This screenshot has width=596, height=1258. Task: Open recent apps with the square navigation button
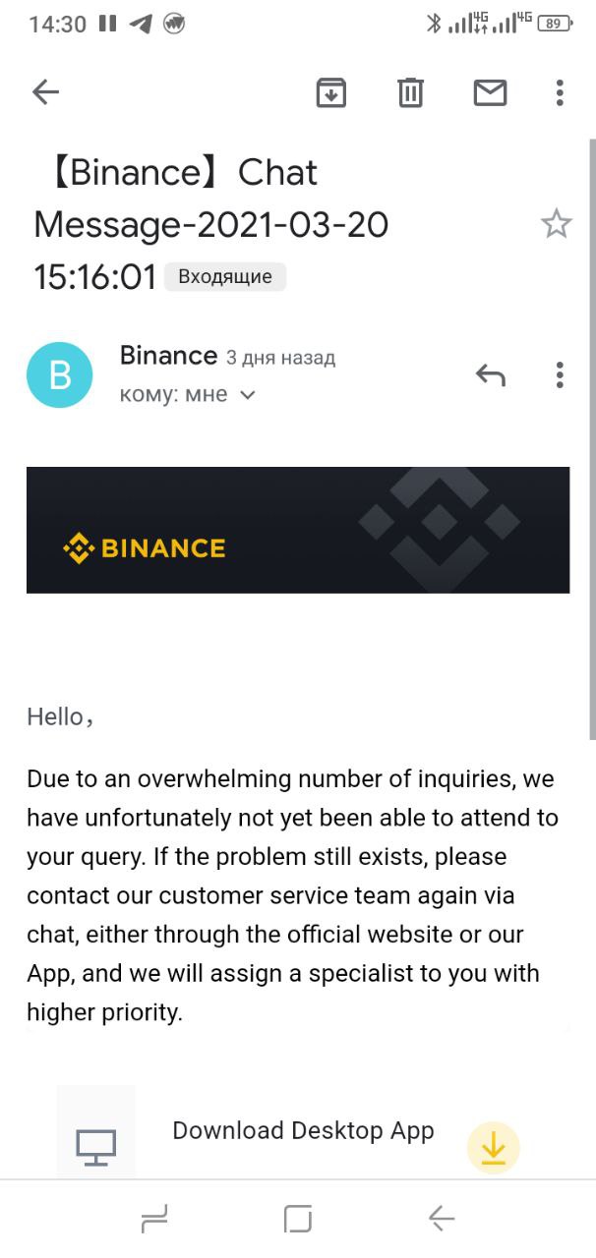pyautogui.click(x=298, y=1219)
